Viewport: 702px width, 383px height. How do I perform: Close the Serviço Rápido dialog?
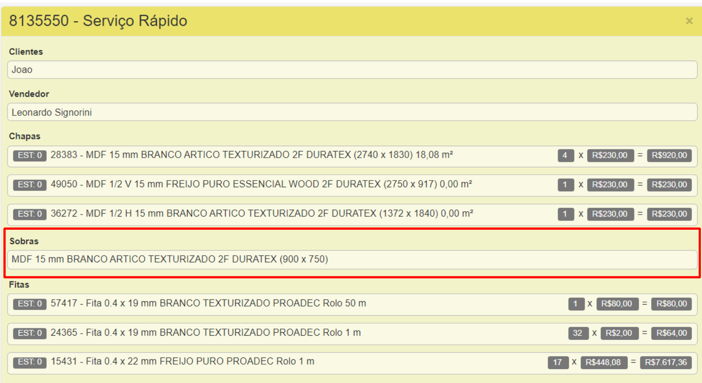click(689, 21)
